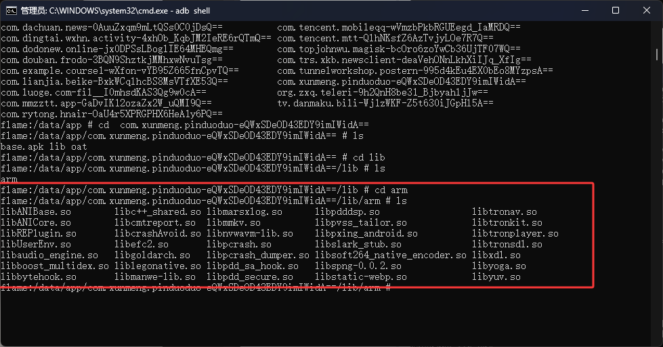
Task: Click on libc++_shared.so entry
Action: click(158, 212)
